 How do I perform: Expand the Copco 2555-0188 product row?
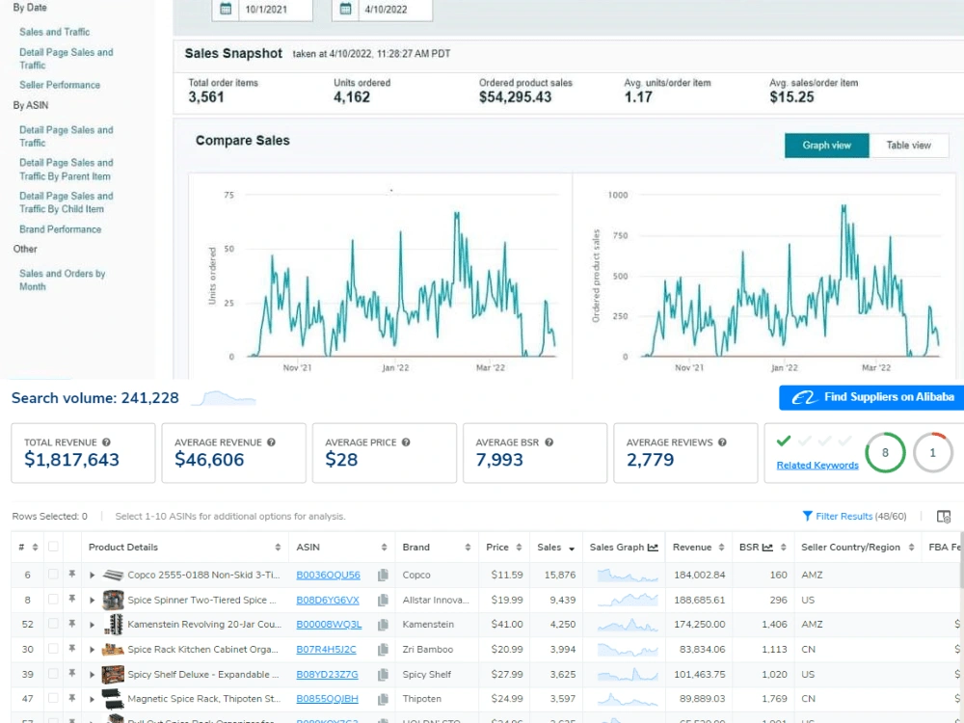click(x=93, y=575)
